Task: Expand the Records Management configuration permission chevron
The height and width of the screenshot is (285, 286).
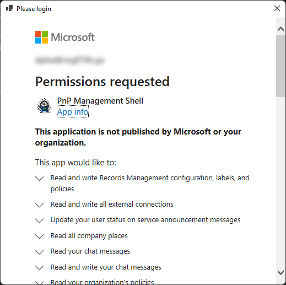Action: tap(39, 178)
